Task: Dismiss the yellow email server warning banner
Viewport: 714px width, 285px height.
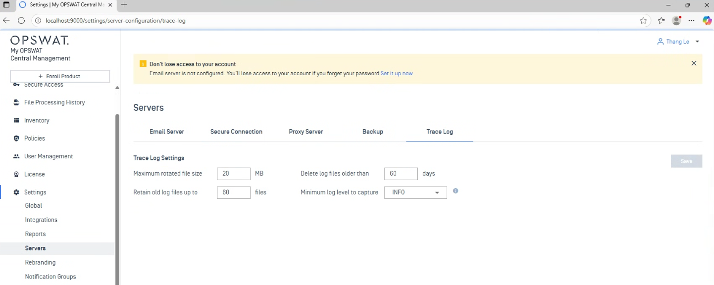Action: (694, 63)
